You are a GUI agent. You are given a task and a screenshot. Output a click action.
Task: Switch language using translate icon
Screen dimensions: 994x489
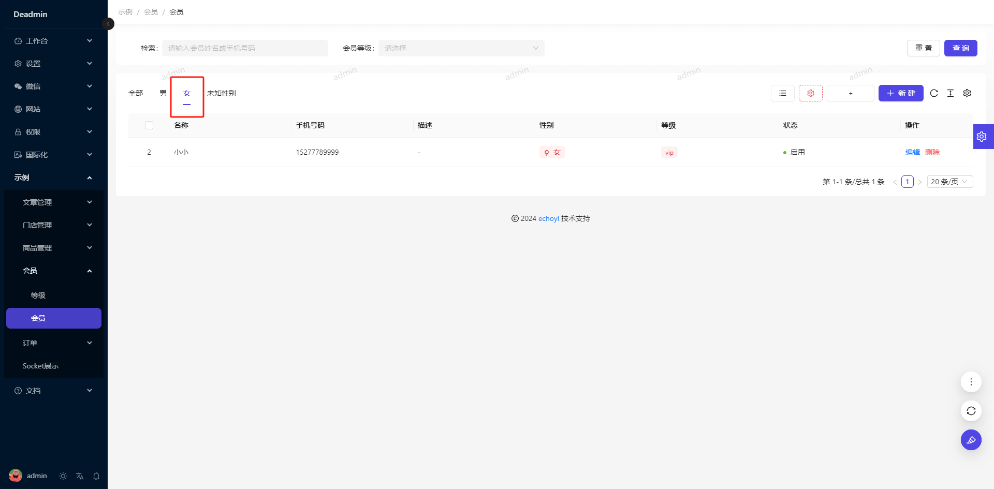coord(80,476)
